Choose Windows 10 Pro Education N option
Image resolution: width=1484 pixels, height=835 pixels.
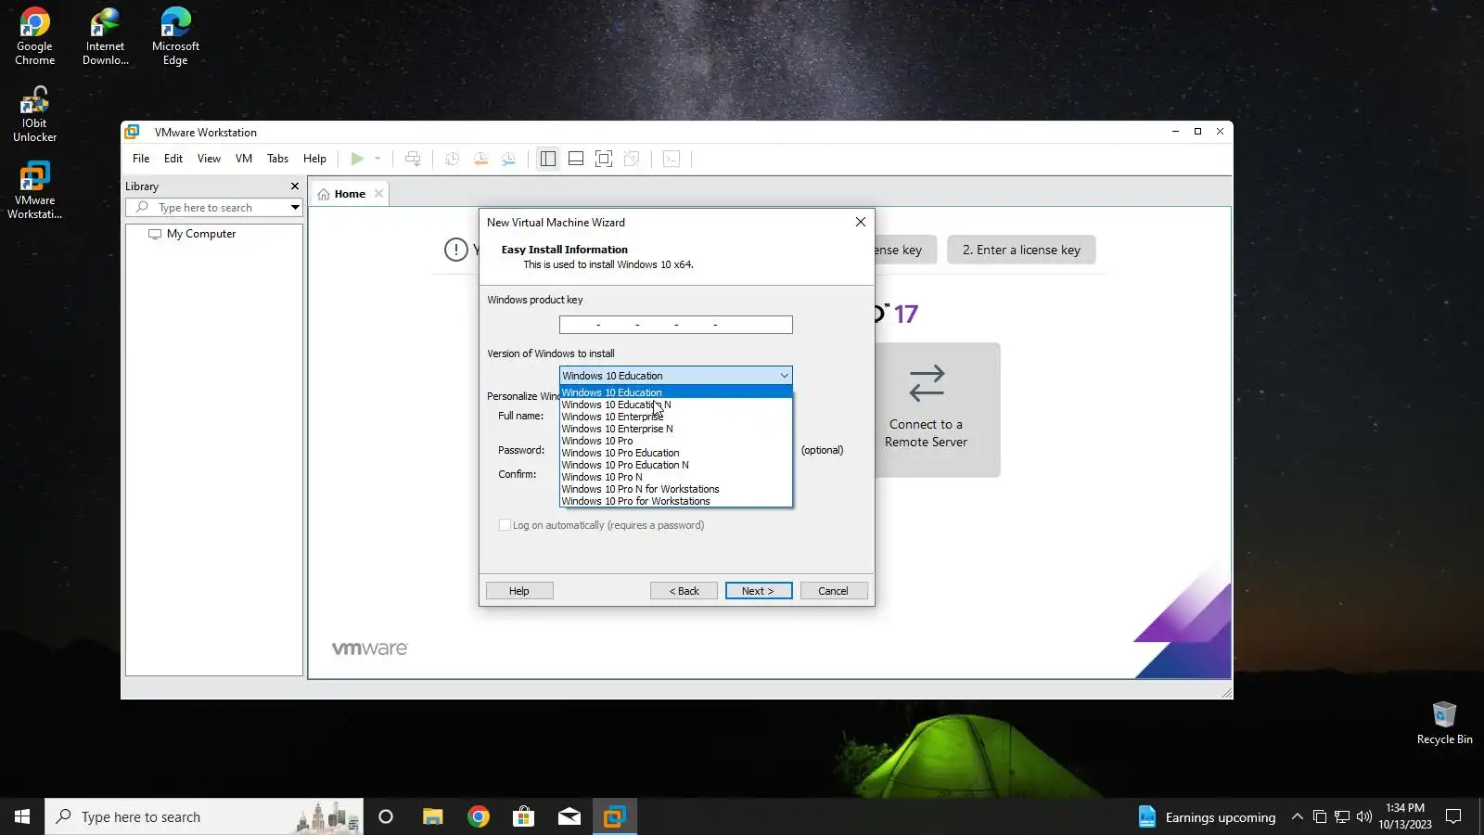(676, 465)
